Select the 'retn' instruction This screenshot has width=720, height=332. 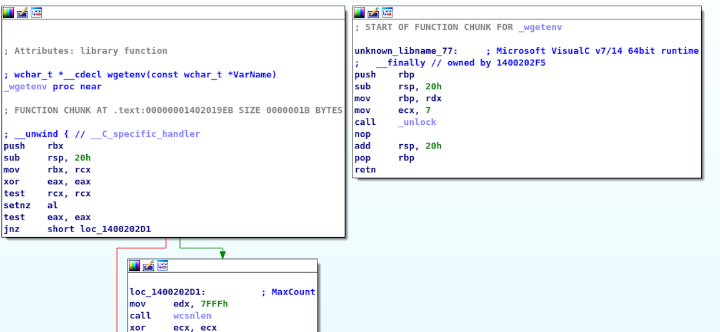click(x=366, y=170)
